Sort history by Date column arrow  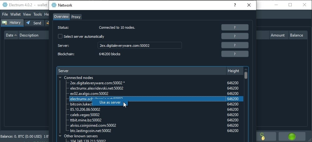tap(16, 35)
